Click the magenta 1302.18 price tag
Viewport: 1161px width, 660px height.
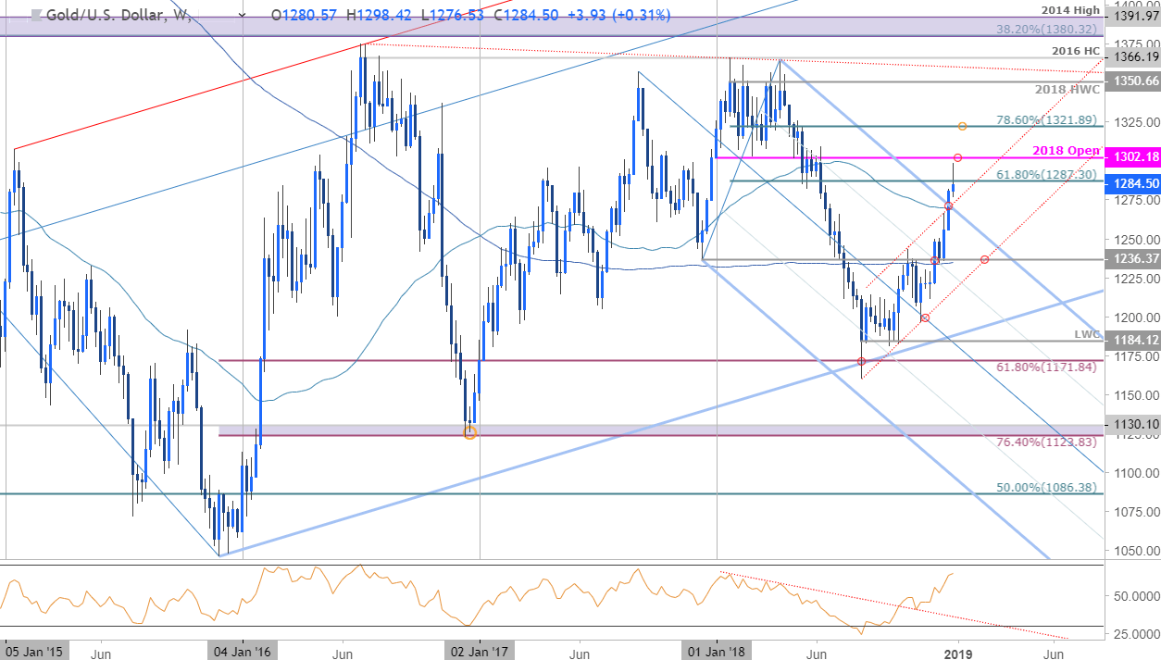(x=1131, y=157)
